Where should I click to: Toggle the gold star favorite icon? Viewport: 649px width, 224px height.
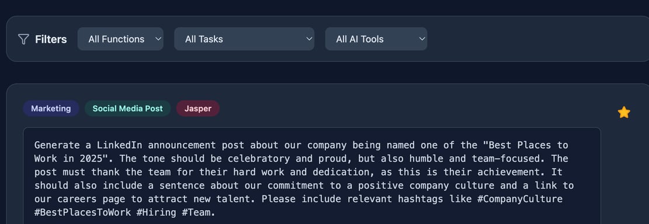[624, 113]
